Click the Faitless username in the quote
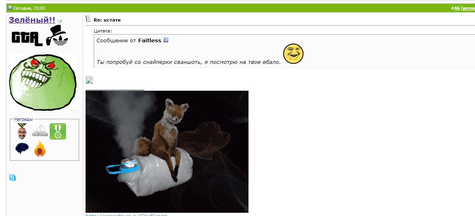Image resolution: width=475 pixels, height=216 pixels. (150, 41)
